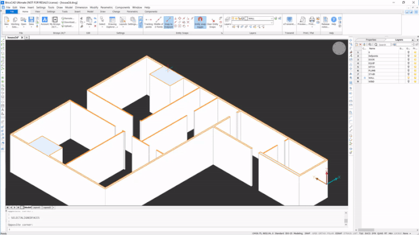Toggle POLAR tracking in status bar
This screenshot has width=419, height=235.
pos(330,233)
